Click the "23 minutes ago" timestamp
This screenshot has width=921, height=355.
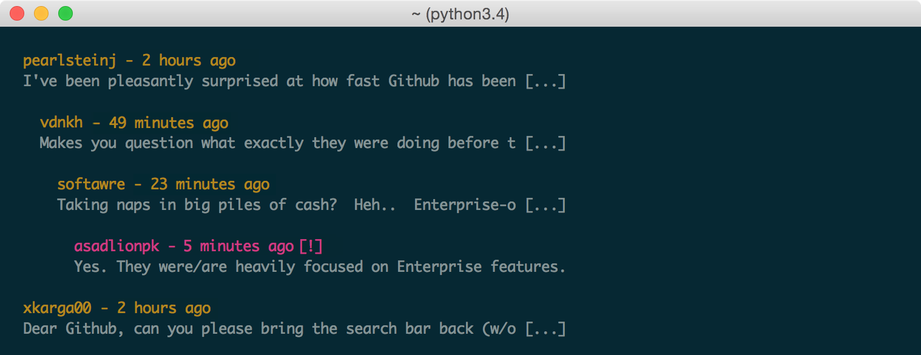pos(210,184)
